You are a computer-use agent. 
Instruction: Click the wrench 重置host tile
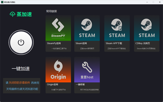[x=87, y=70]
